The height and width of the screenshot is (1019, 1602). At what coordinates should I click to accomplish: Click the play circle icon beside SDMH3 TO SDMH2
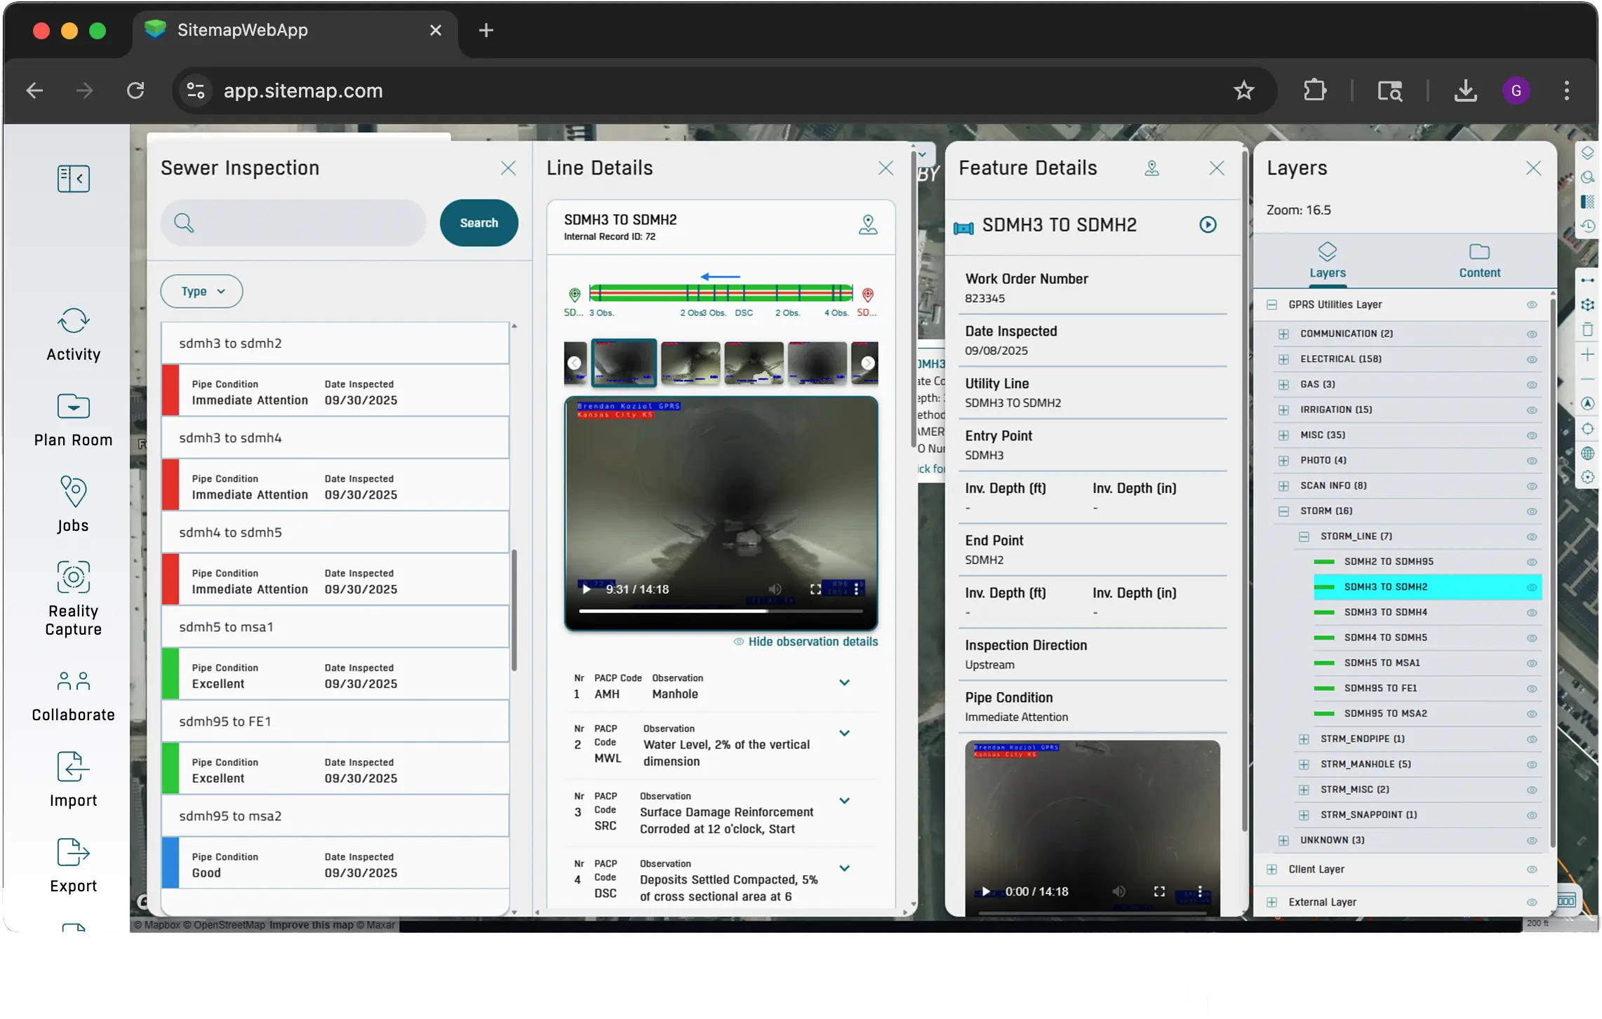(1208, 224)
